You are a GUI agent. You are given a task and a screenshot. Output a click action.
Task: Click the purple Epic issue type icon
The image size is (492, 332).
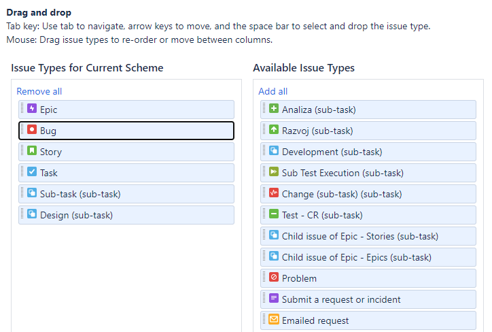pos(31,109)
